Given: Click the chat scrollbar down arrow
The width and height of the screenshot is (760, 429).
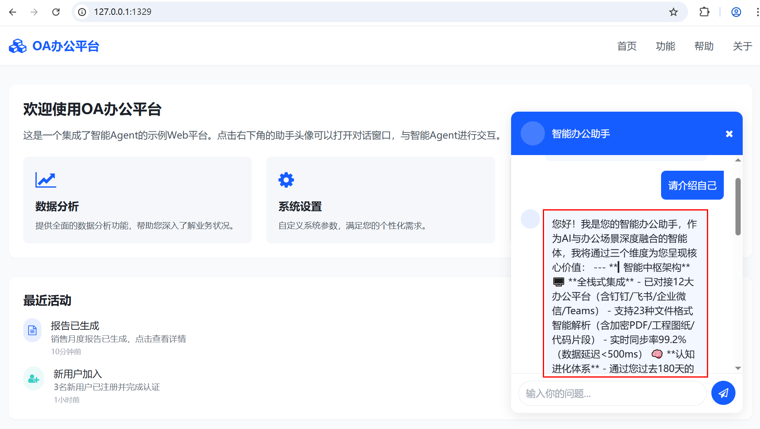Looking at the screenshot, I should click(738, 368).
